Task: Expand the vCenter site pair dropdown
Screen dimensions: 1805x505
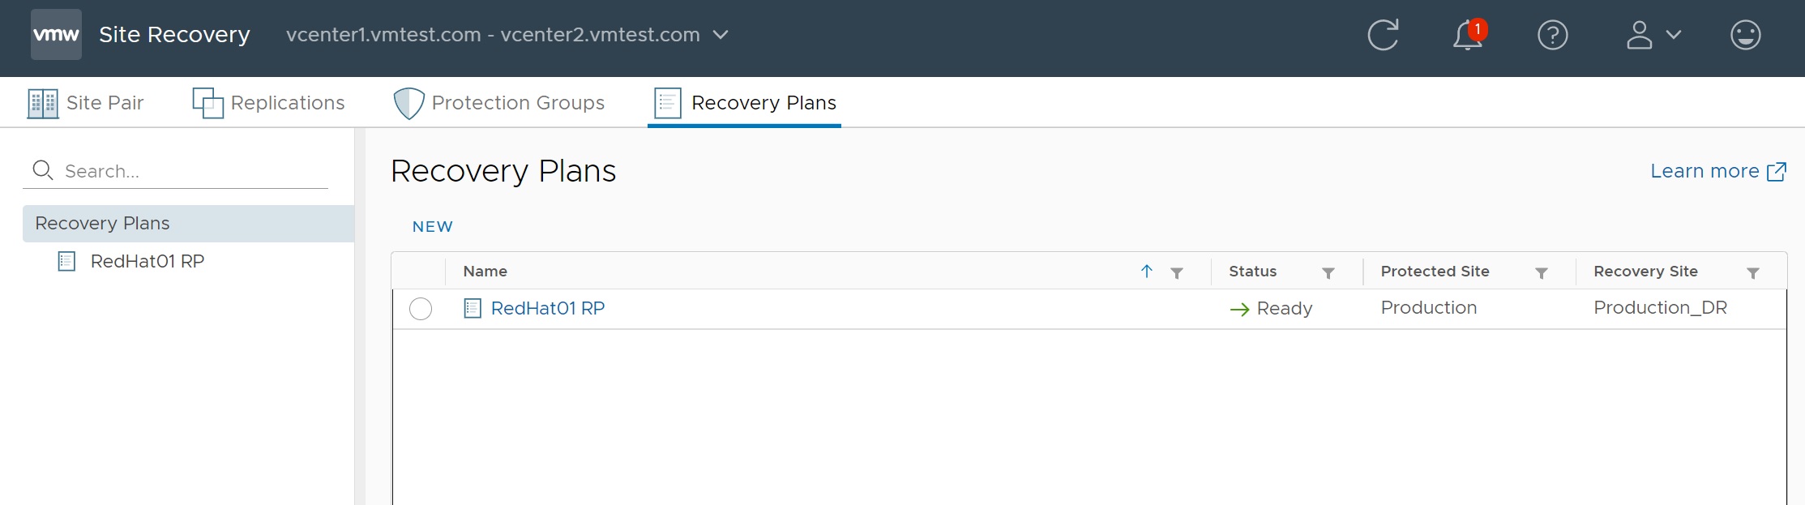Action: tap(720, 35)
